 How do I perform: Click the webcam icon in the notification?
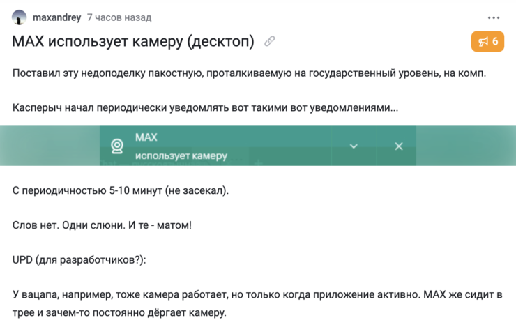click(117, 146)
